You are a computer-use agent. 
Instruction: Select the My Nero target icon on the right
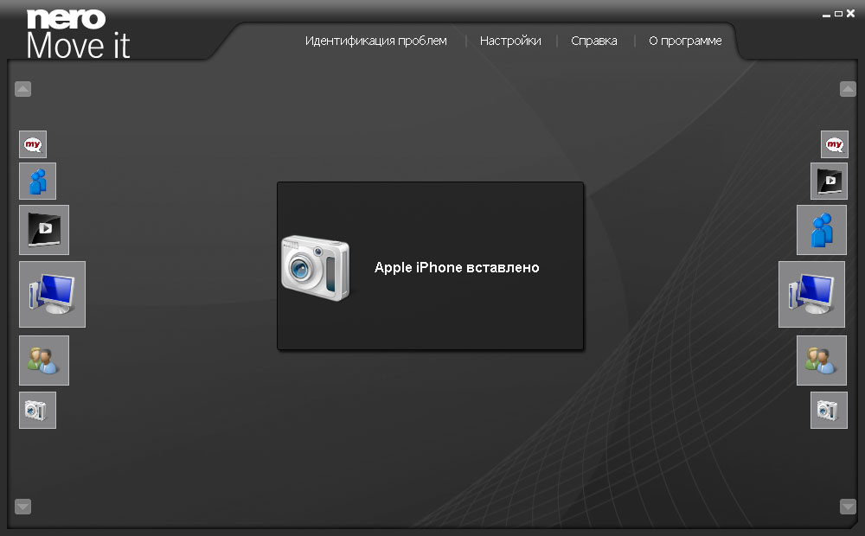click(x=834, y=144)
